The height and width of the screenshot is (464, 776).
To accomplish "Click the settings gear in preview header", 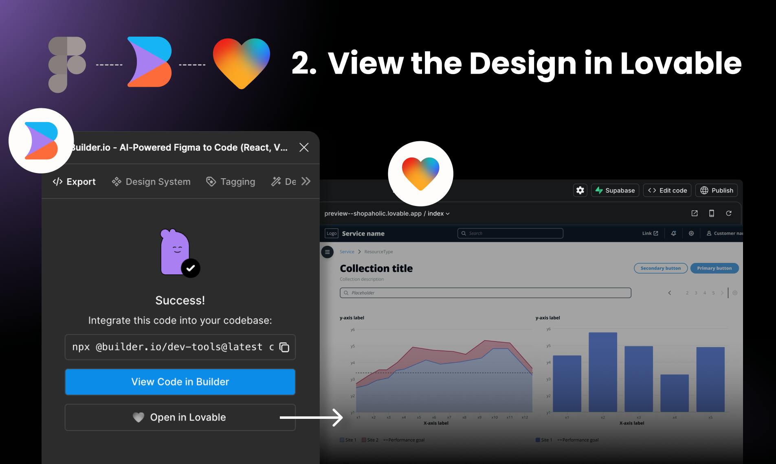I will pos(691,233).
